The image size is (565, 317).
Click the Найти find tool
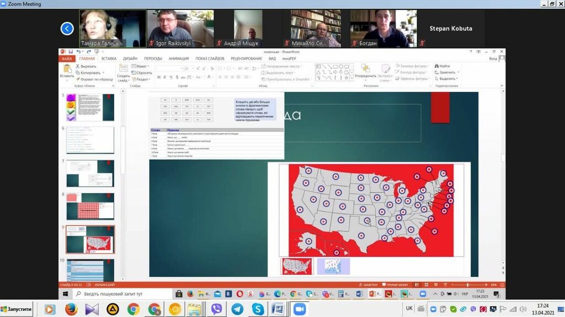click(x=442, y=66)
